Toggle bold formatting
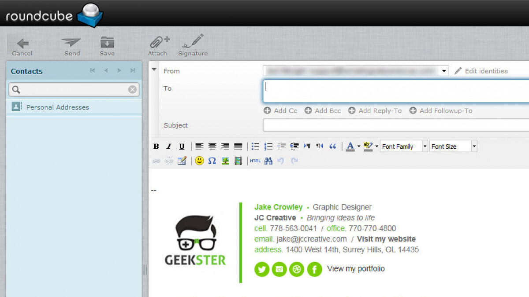The image size is (529, 297). (156, 147)
